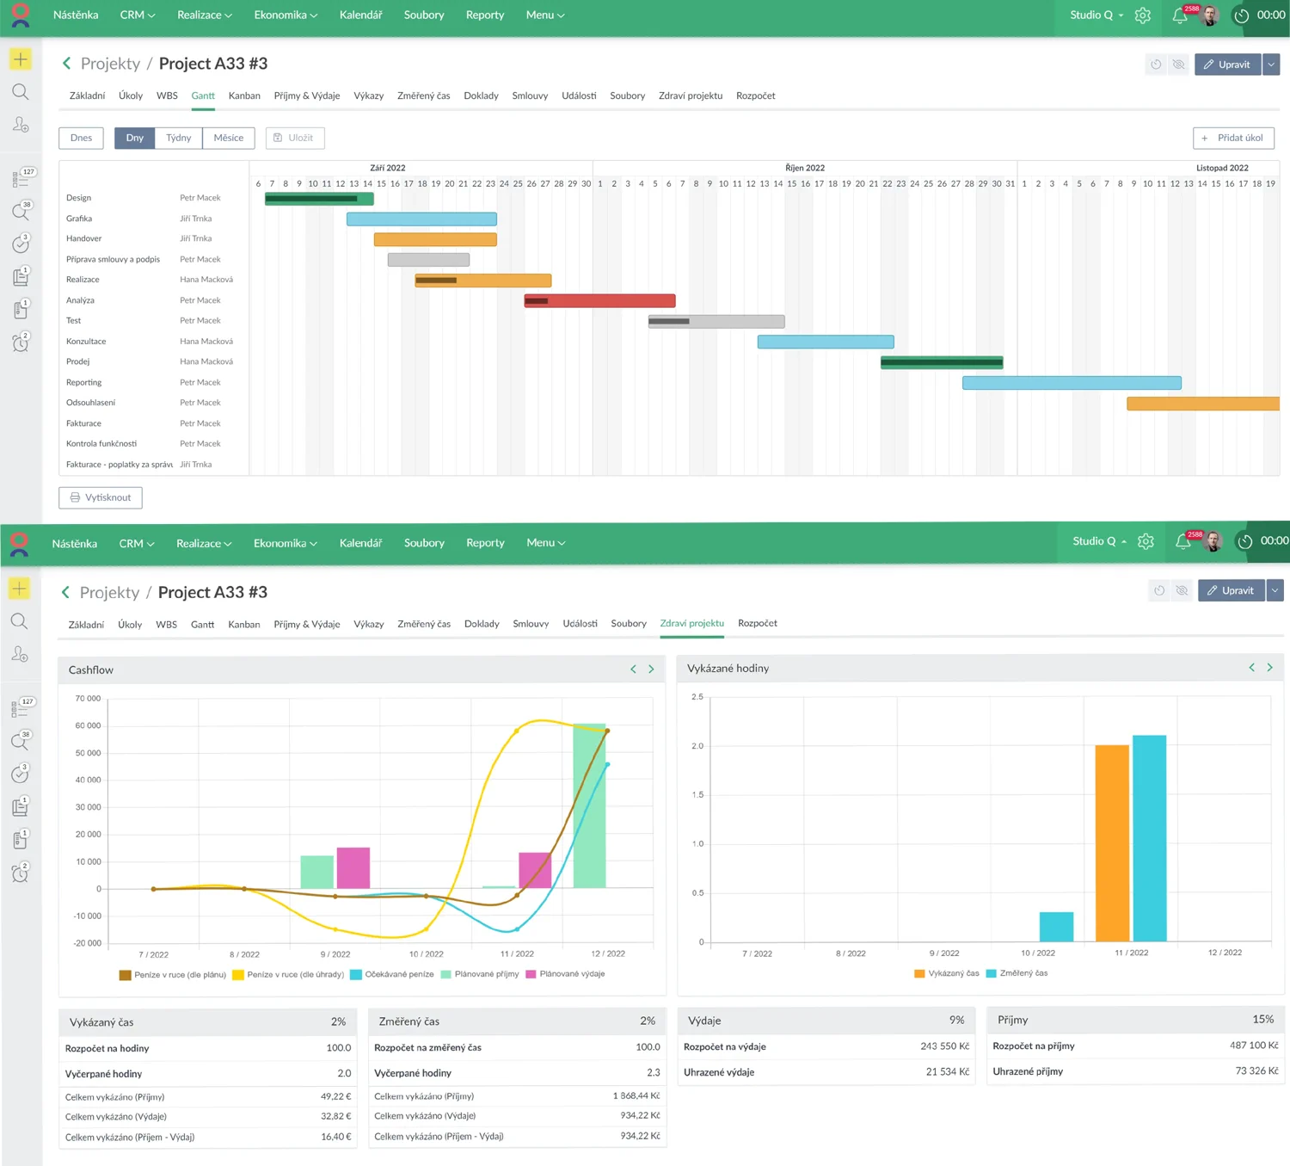Go back using arrow before Projekty
1290x1166 pixels.
coord(67,64)
